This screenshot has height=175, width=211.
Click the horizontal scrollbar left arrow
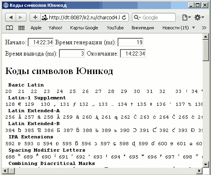coord(5,171)
